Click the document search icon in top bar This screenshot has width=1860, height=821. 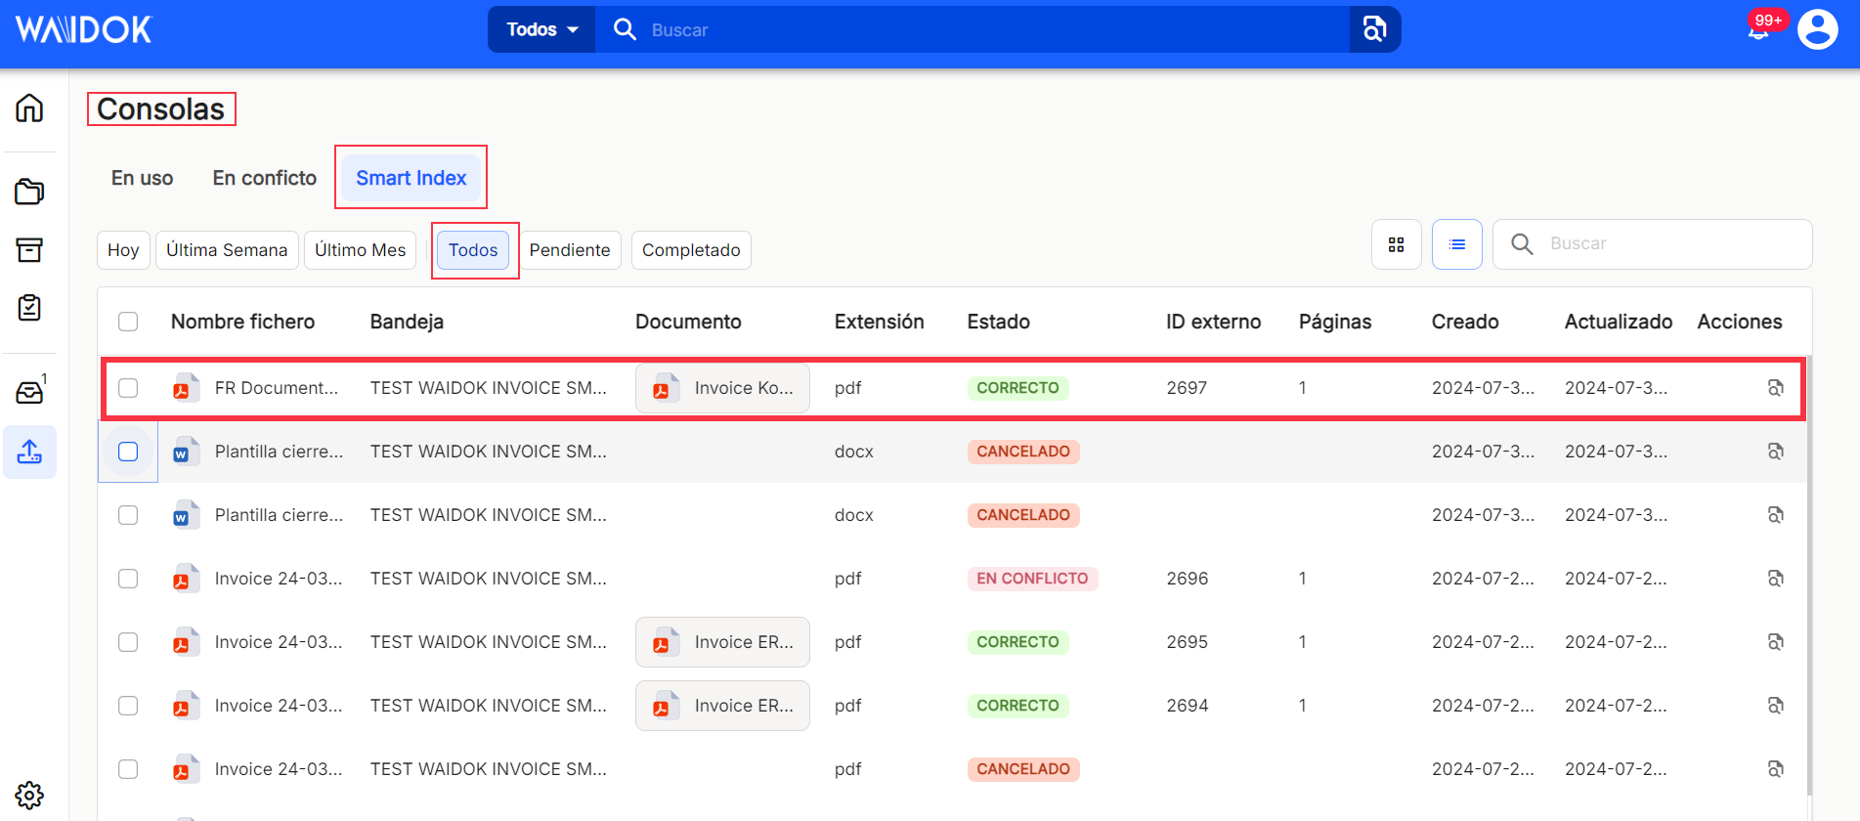click(1374, 29)
